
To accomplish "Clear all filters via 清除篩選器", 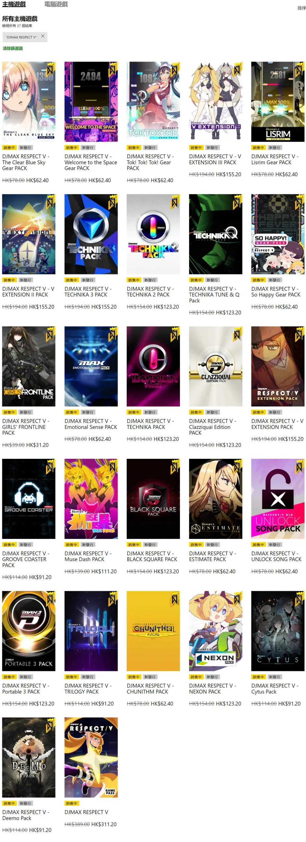I will coord(13,48).
